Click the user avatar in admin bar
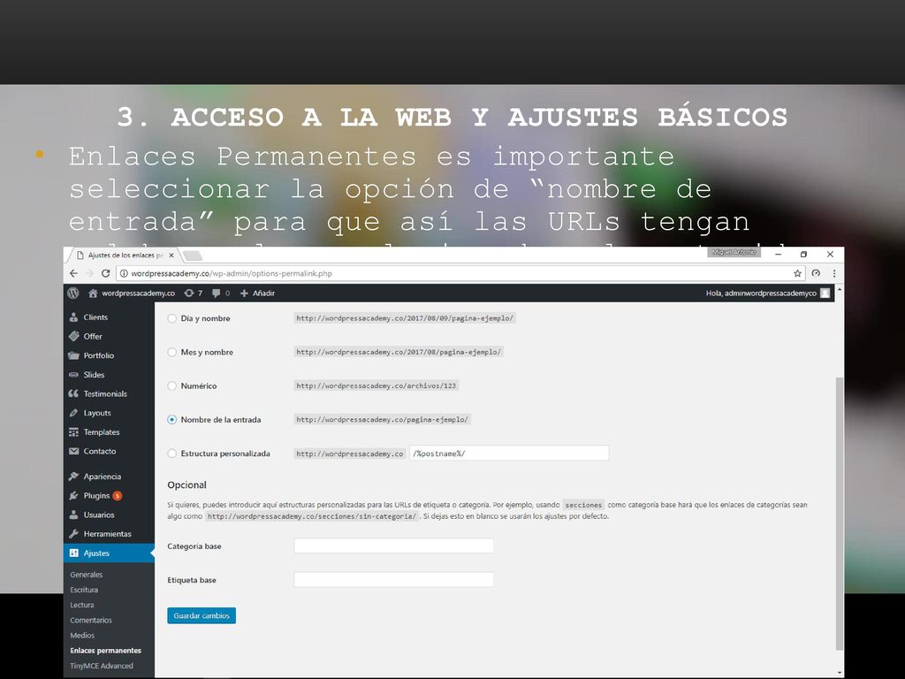The image size is (905, 679). click(825, 293)
